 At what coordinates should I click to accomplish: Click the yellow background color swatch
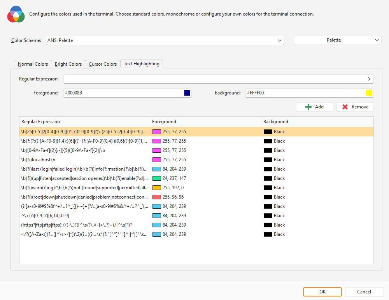coord(369,93)
